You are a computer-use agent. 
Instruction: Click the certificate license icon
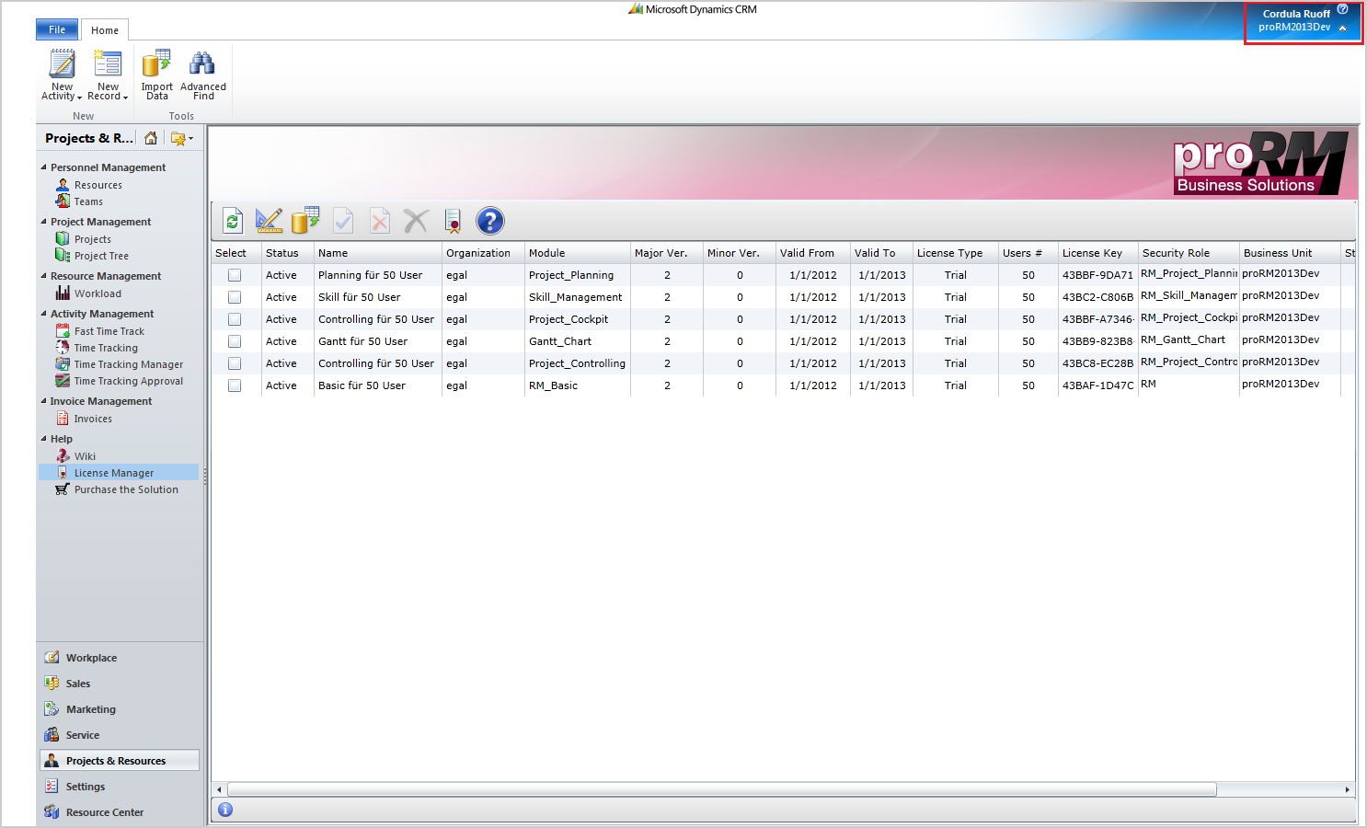(453, 221)
